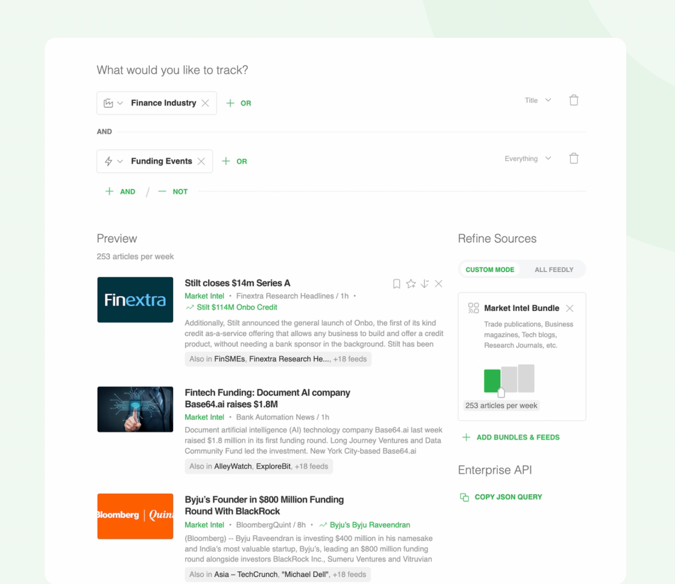Expand the type chevron beside Finance Industry
Image resolution: width=675 pixels, height=584 pixels.
pyautogui.click(x=120, y=103)
